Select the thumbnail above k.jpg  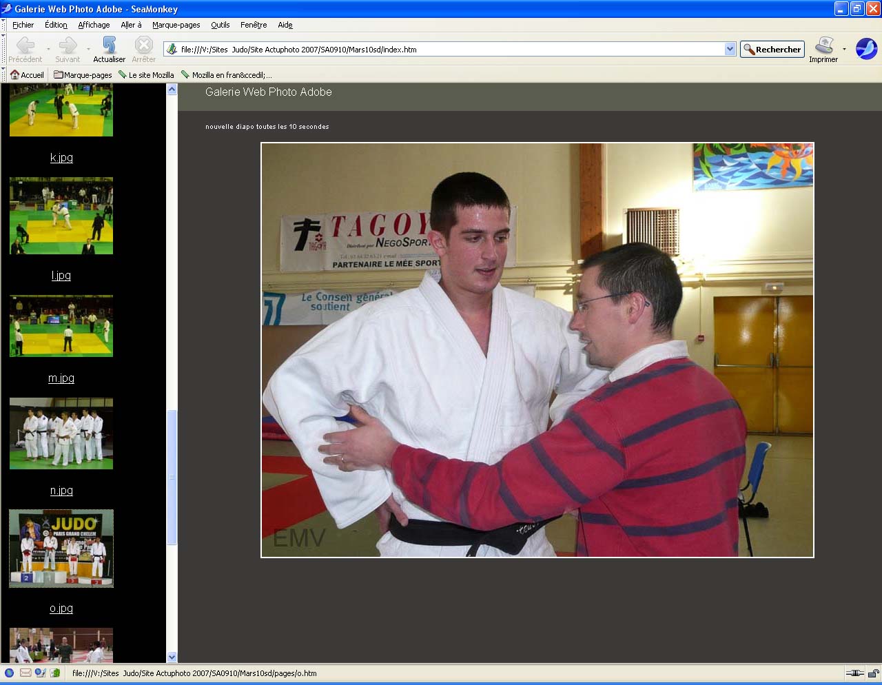61,110
